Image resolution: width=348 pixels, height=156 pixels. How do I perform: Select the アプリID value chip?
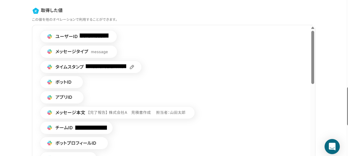click(62, 97)
